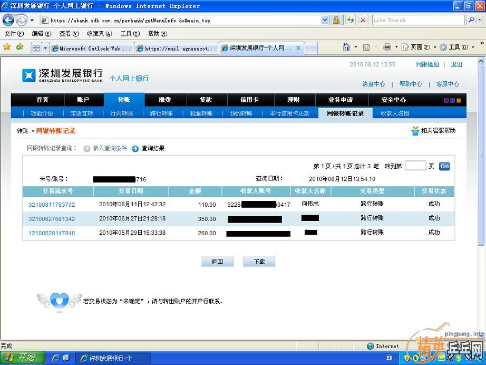Click the security padlock icon in address bar
Image resolution: width=486 pixels, height=365 pixels.
[x=336, y=20]
